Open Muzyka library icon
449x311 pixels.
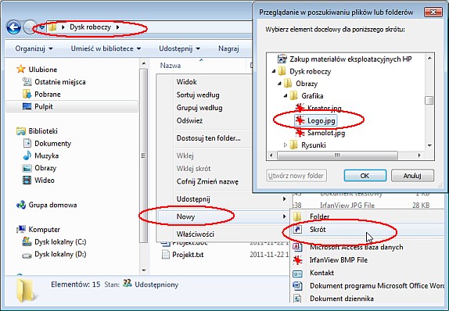(27, 155)
